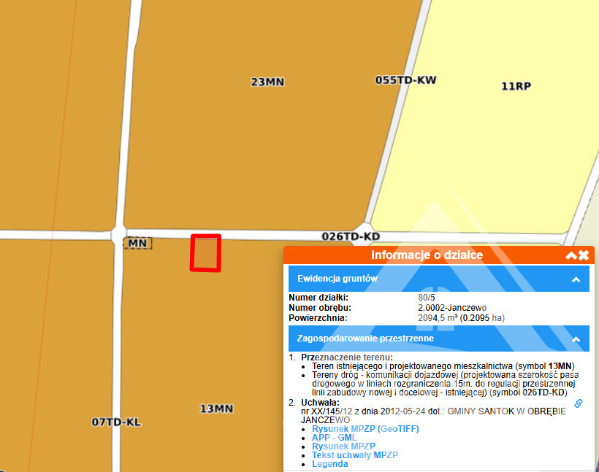Screen dimensions: 599x472
Task: Open the Legenda link
Action: [x=330, y=464]
